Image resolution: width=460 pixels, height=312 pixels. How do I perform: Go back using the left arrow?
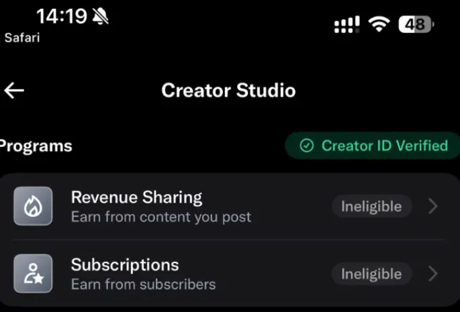[x=14, y=91]
